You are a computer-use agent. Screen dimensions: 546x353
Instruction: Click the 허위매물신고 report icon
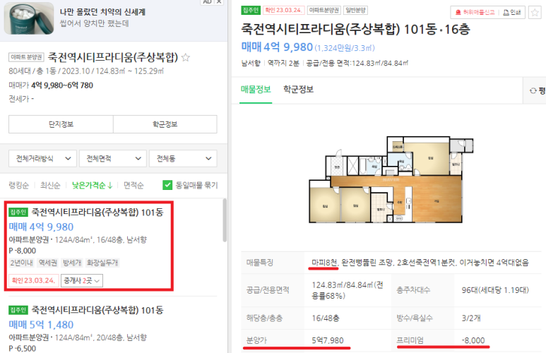pos(458,13)
